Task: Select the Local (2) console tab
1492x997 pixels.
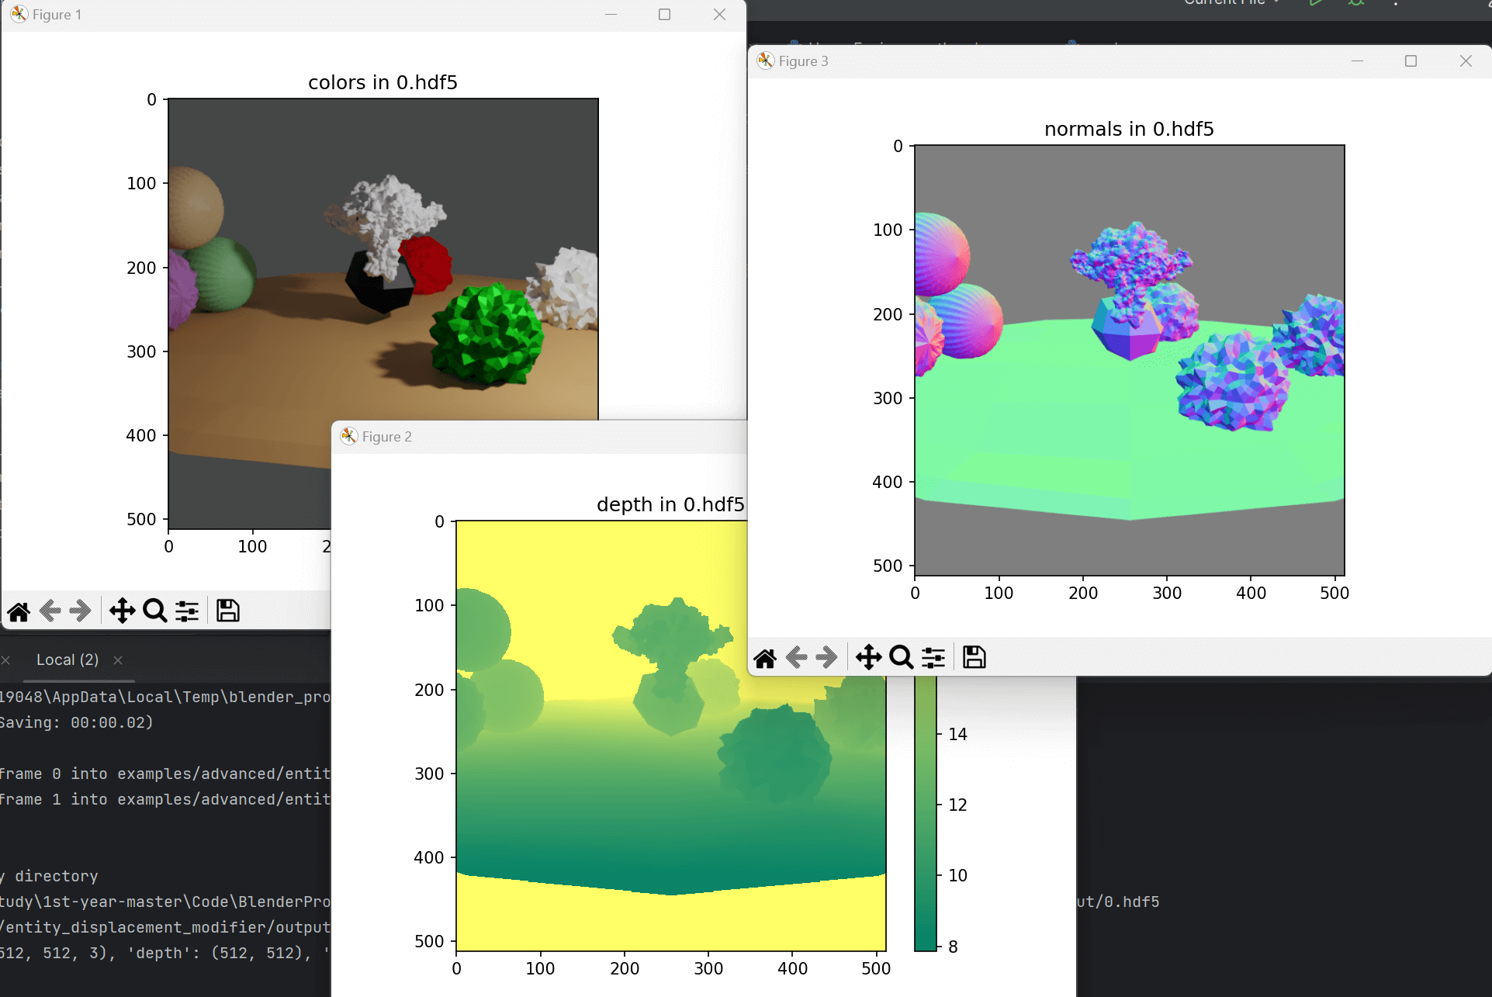Action: pos(68,659)
